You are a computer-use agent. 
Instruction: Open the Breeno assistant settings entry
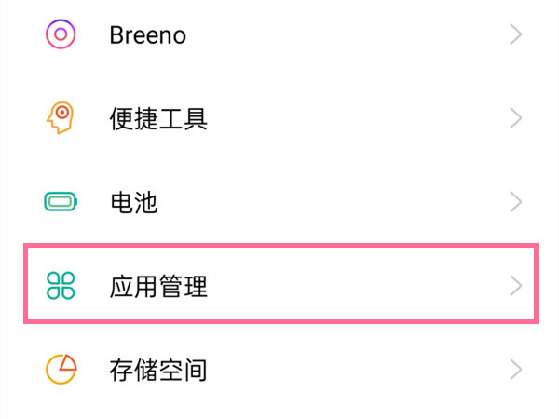click(x=279, y=35)
